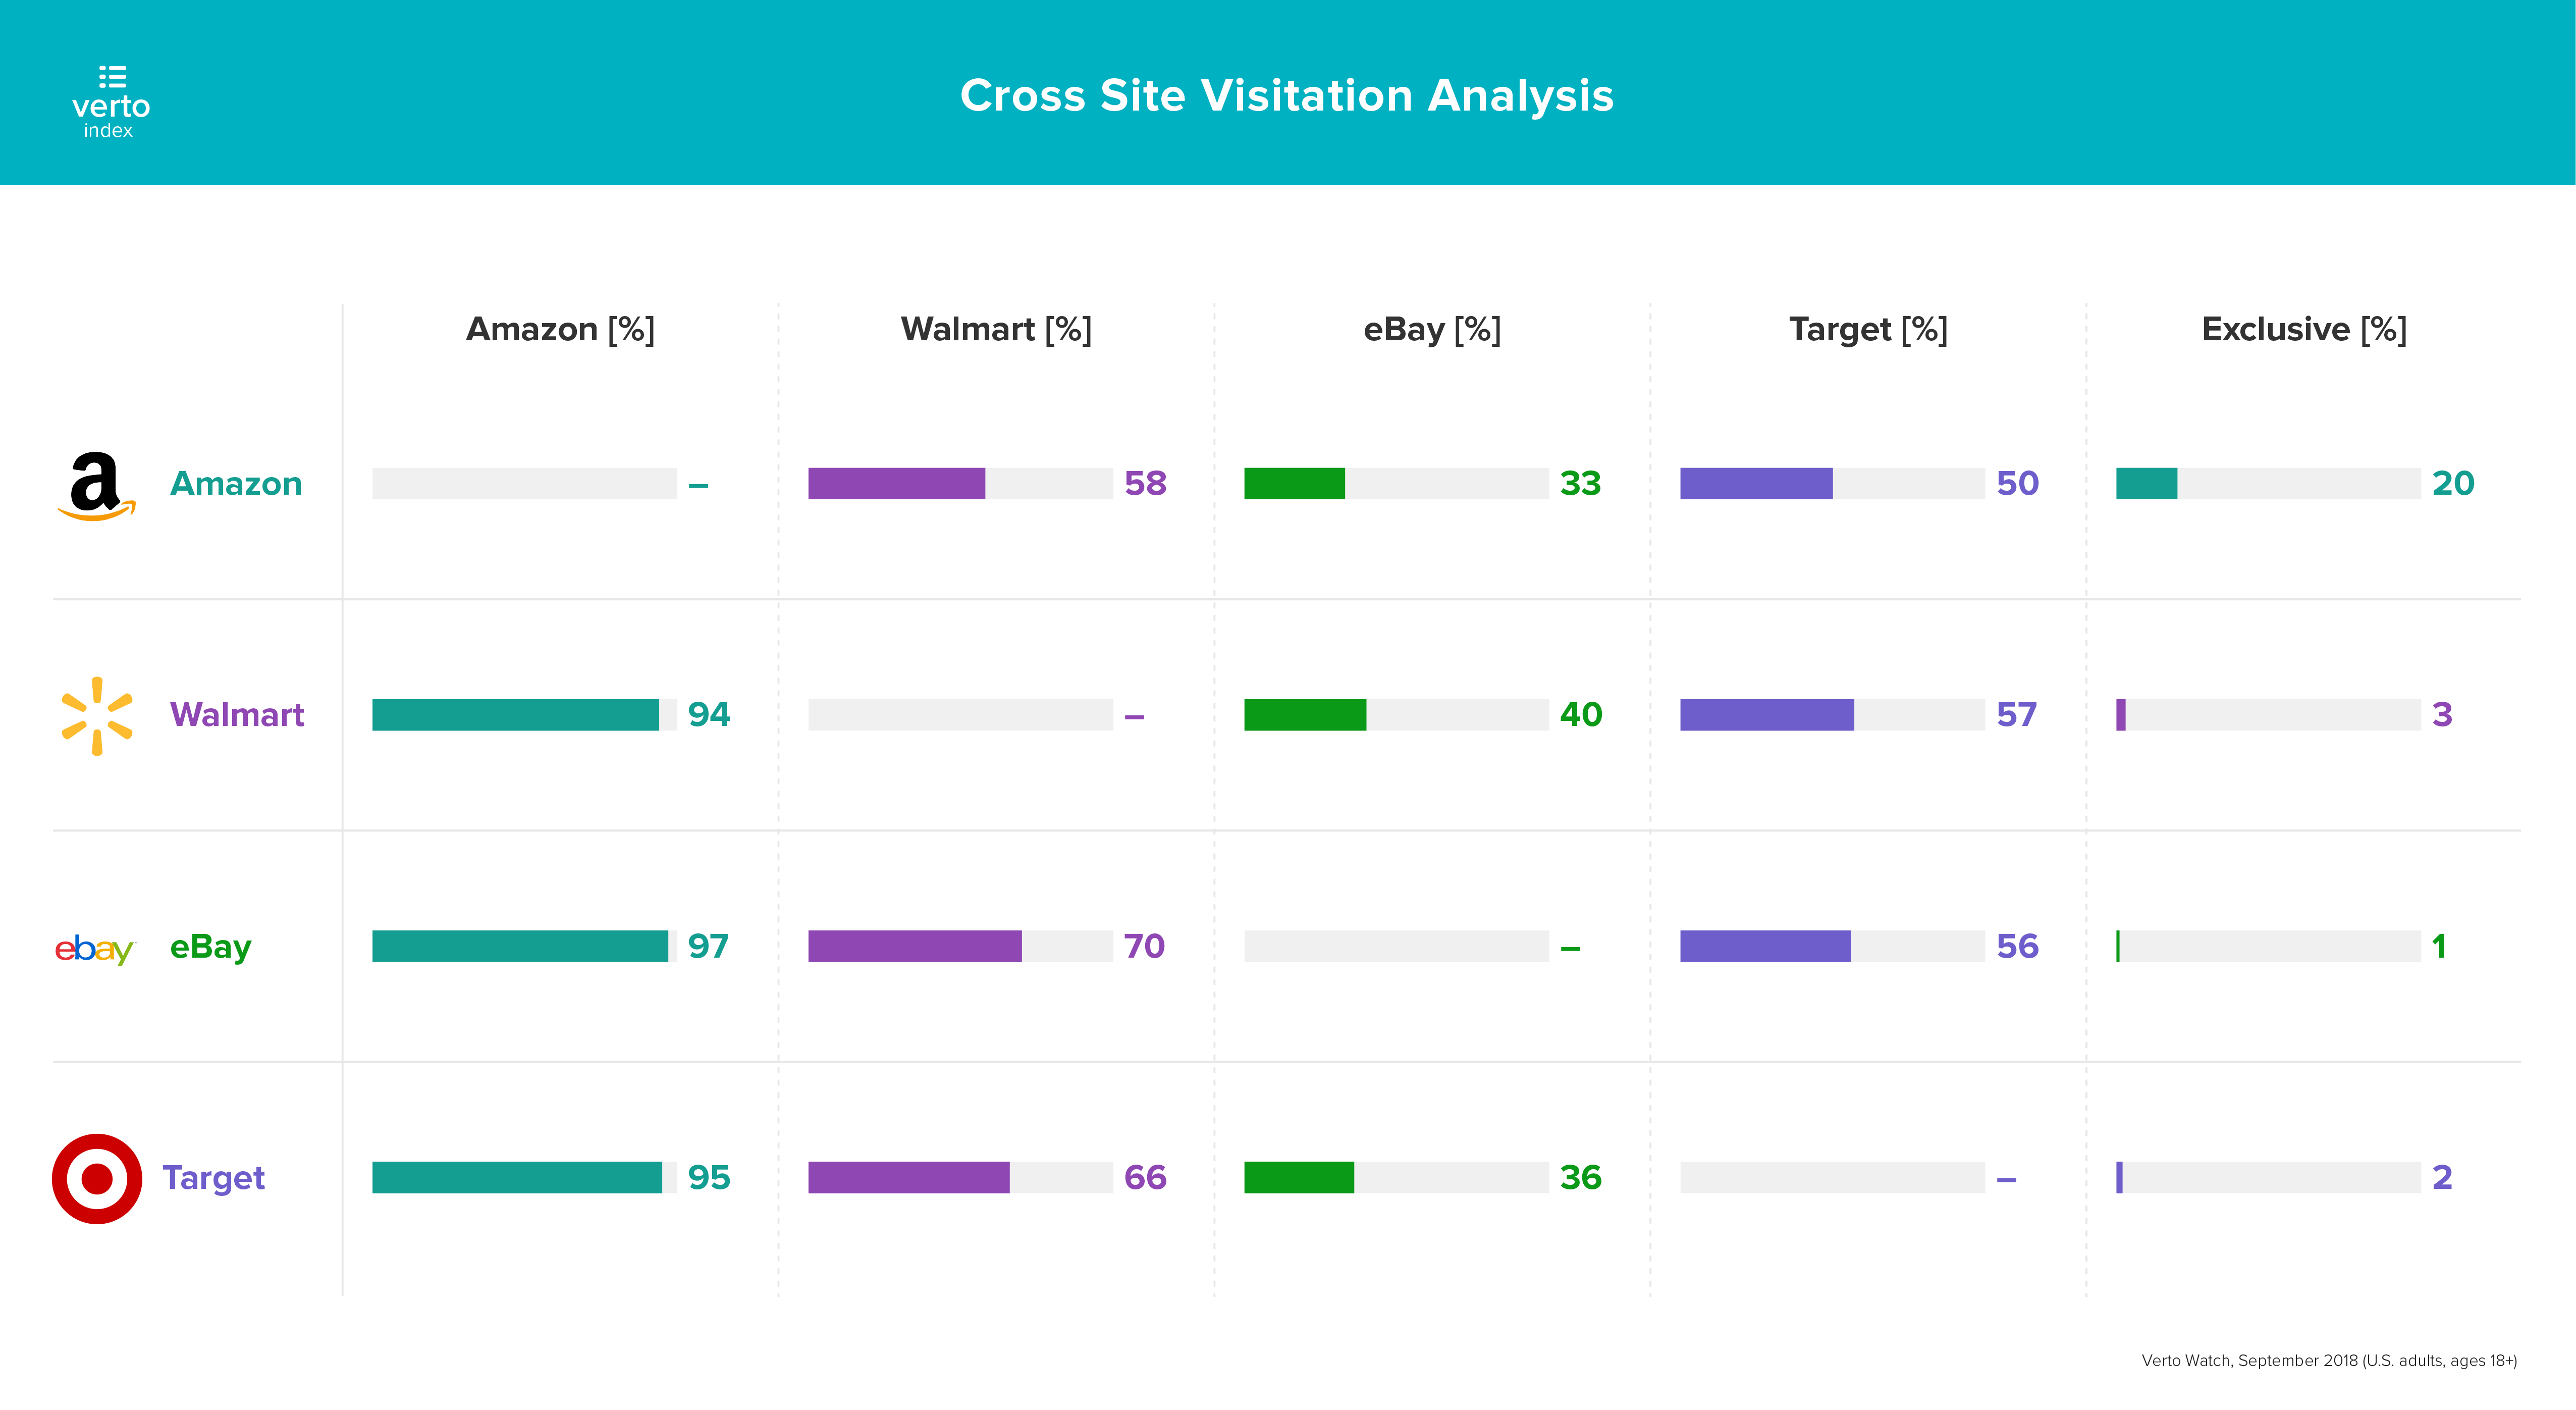Click the Amazon logo icon

(x=96, y=486)
